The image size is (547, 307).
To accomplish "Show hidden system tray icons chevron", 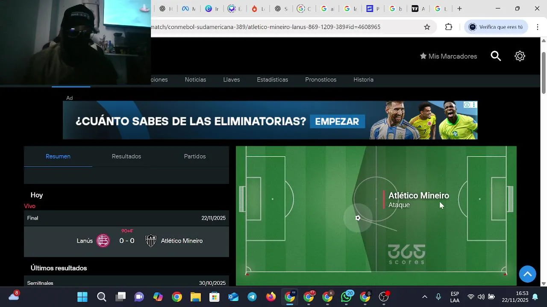I will point(424,297).
